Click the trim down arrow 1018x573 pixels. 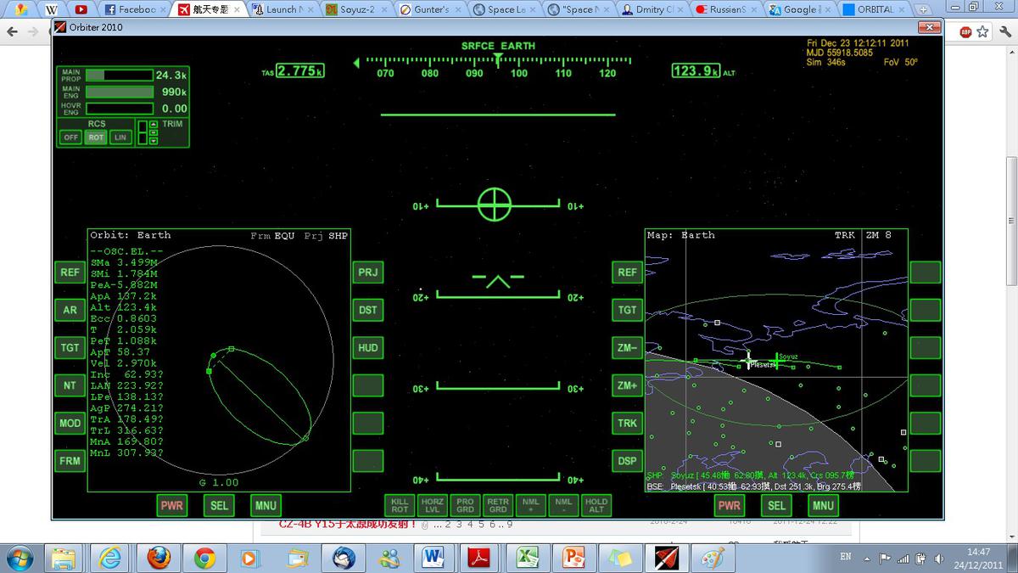coord(153,141)
